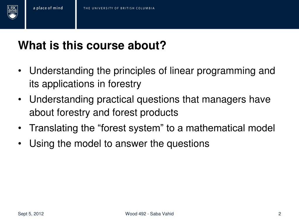Image resolution: width=299 pixels, height=224 pixels.
Task: Click the words 'mathematical model'
Action: point(230,128)
